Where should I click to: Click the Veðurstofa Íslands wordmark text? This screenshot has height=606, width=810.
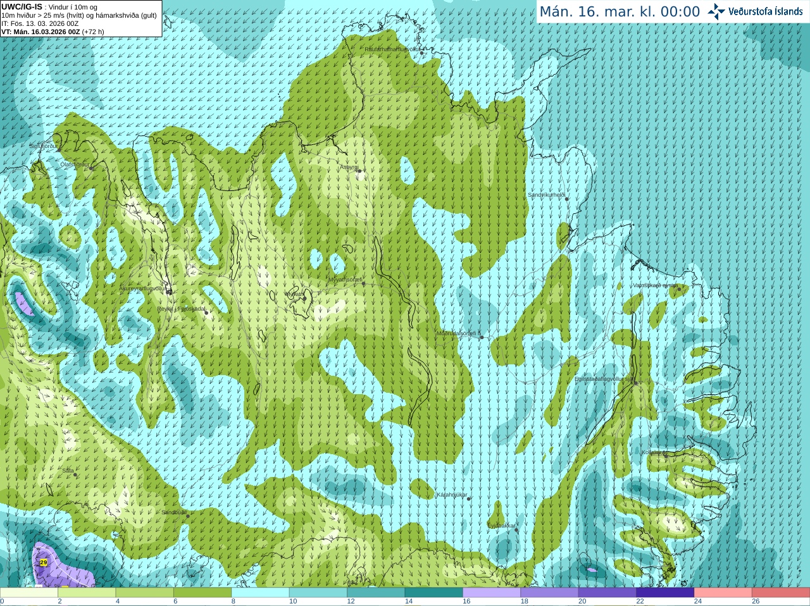tap(766, 11)
